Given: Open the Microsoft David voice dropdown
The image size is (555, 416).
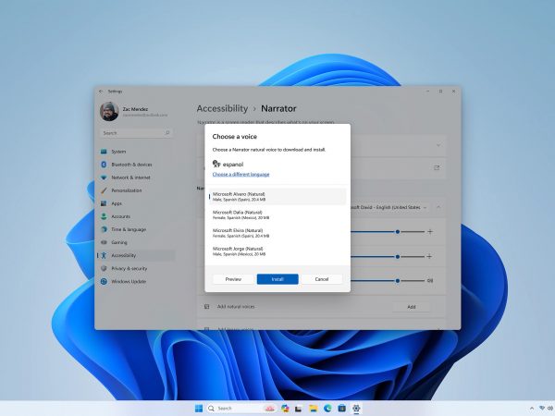Looking at the screenshot, I should click(388, 207).
